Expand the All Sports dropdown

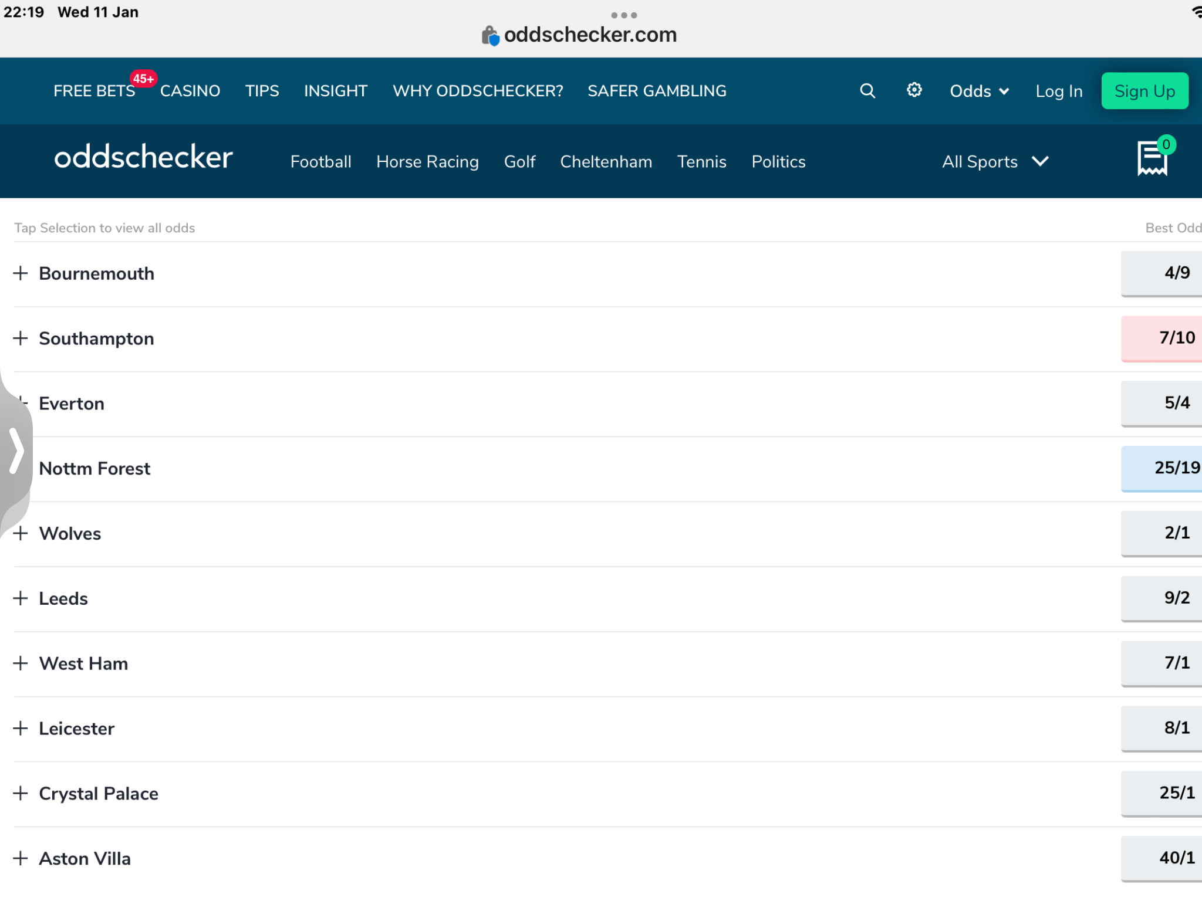(995, 161)
